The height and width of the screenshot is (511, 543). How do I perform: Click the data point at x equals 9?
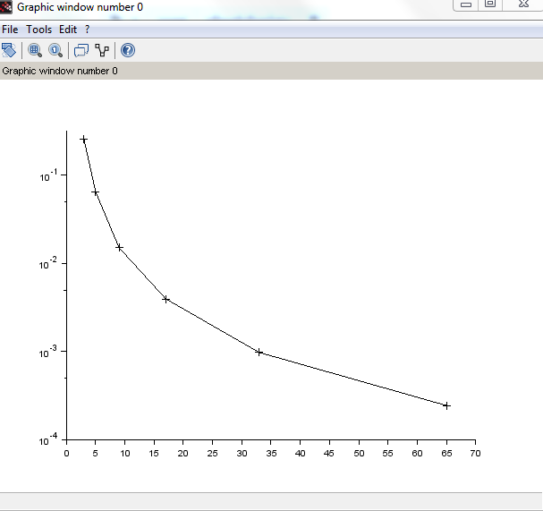click(x=119, y=247)
